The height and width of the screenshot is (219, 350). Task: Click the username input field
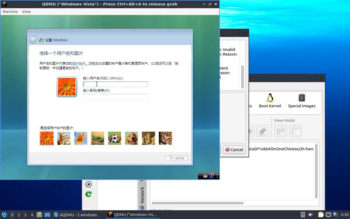[x=115, y=84]
